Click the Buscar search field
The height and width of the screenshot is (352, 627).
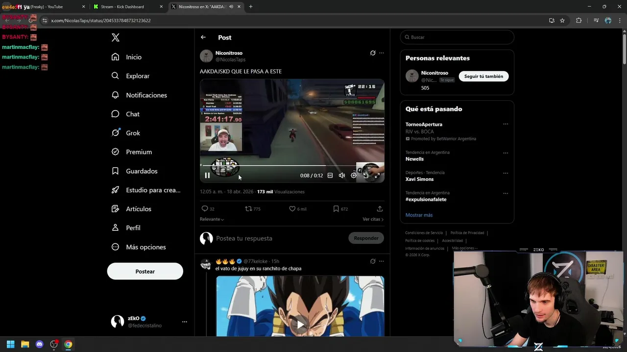(457, 37)
